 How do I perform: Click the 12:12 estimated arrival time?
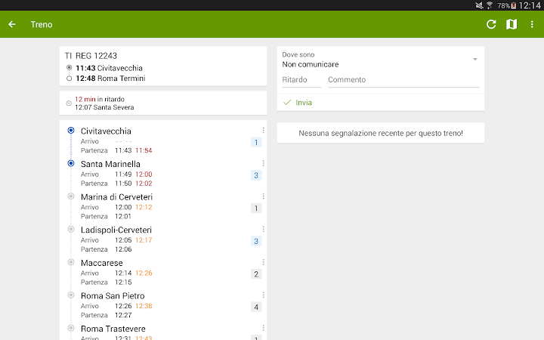click(144, 207)
